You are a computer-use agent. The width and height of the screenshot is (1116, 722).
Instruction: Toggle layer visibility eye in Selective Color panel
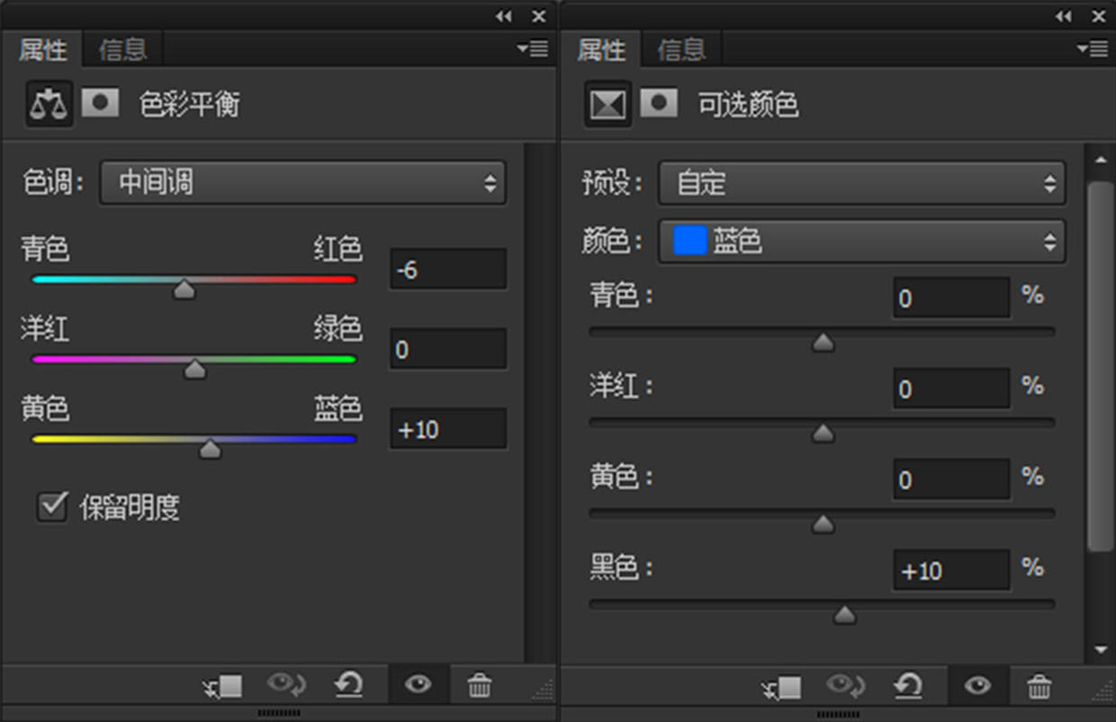tap(976, 687)
